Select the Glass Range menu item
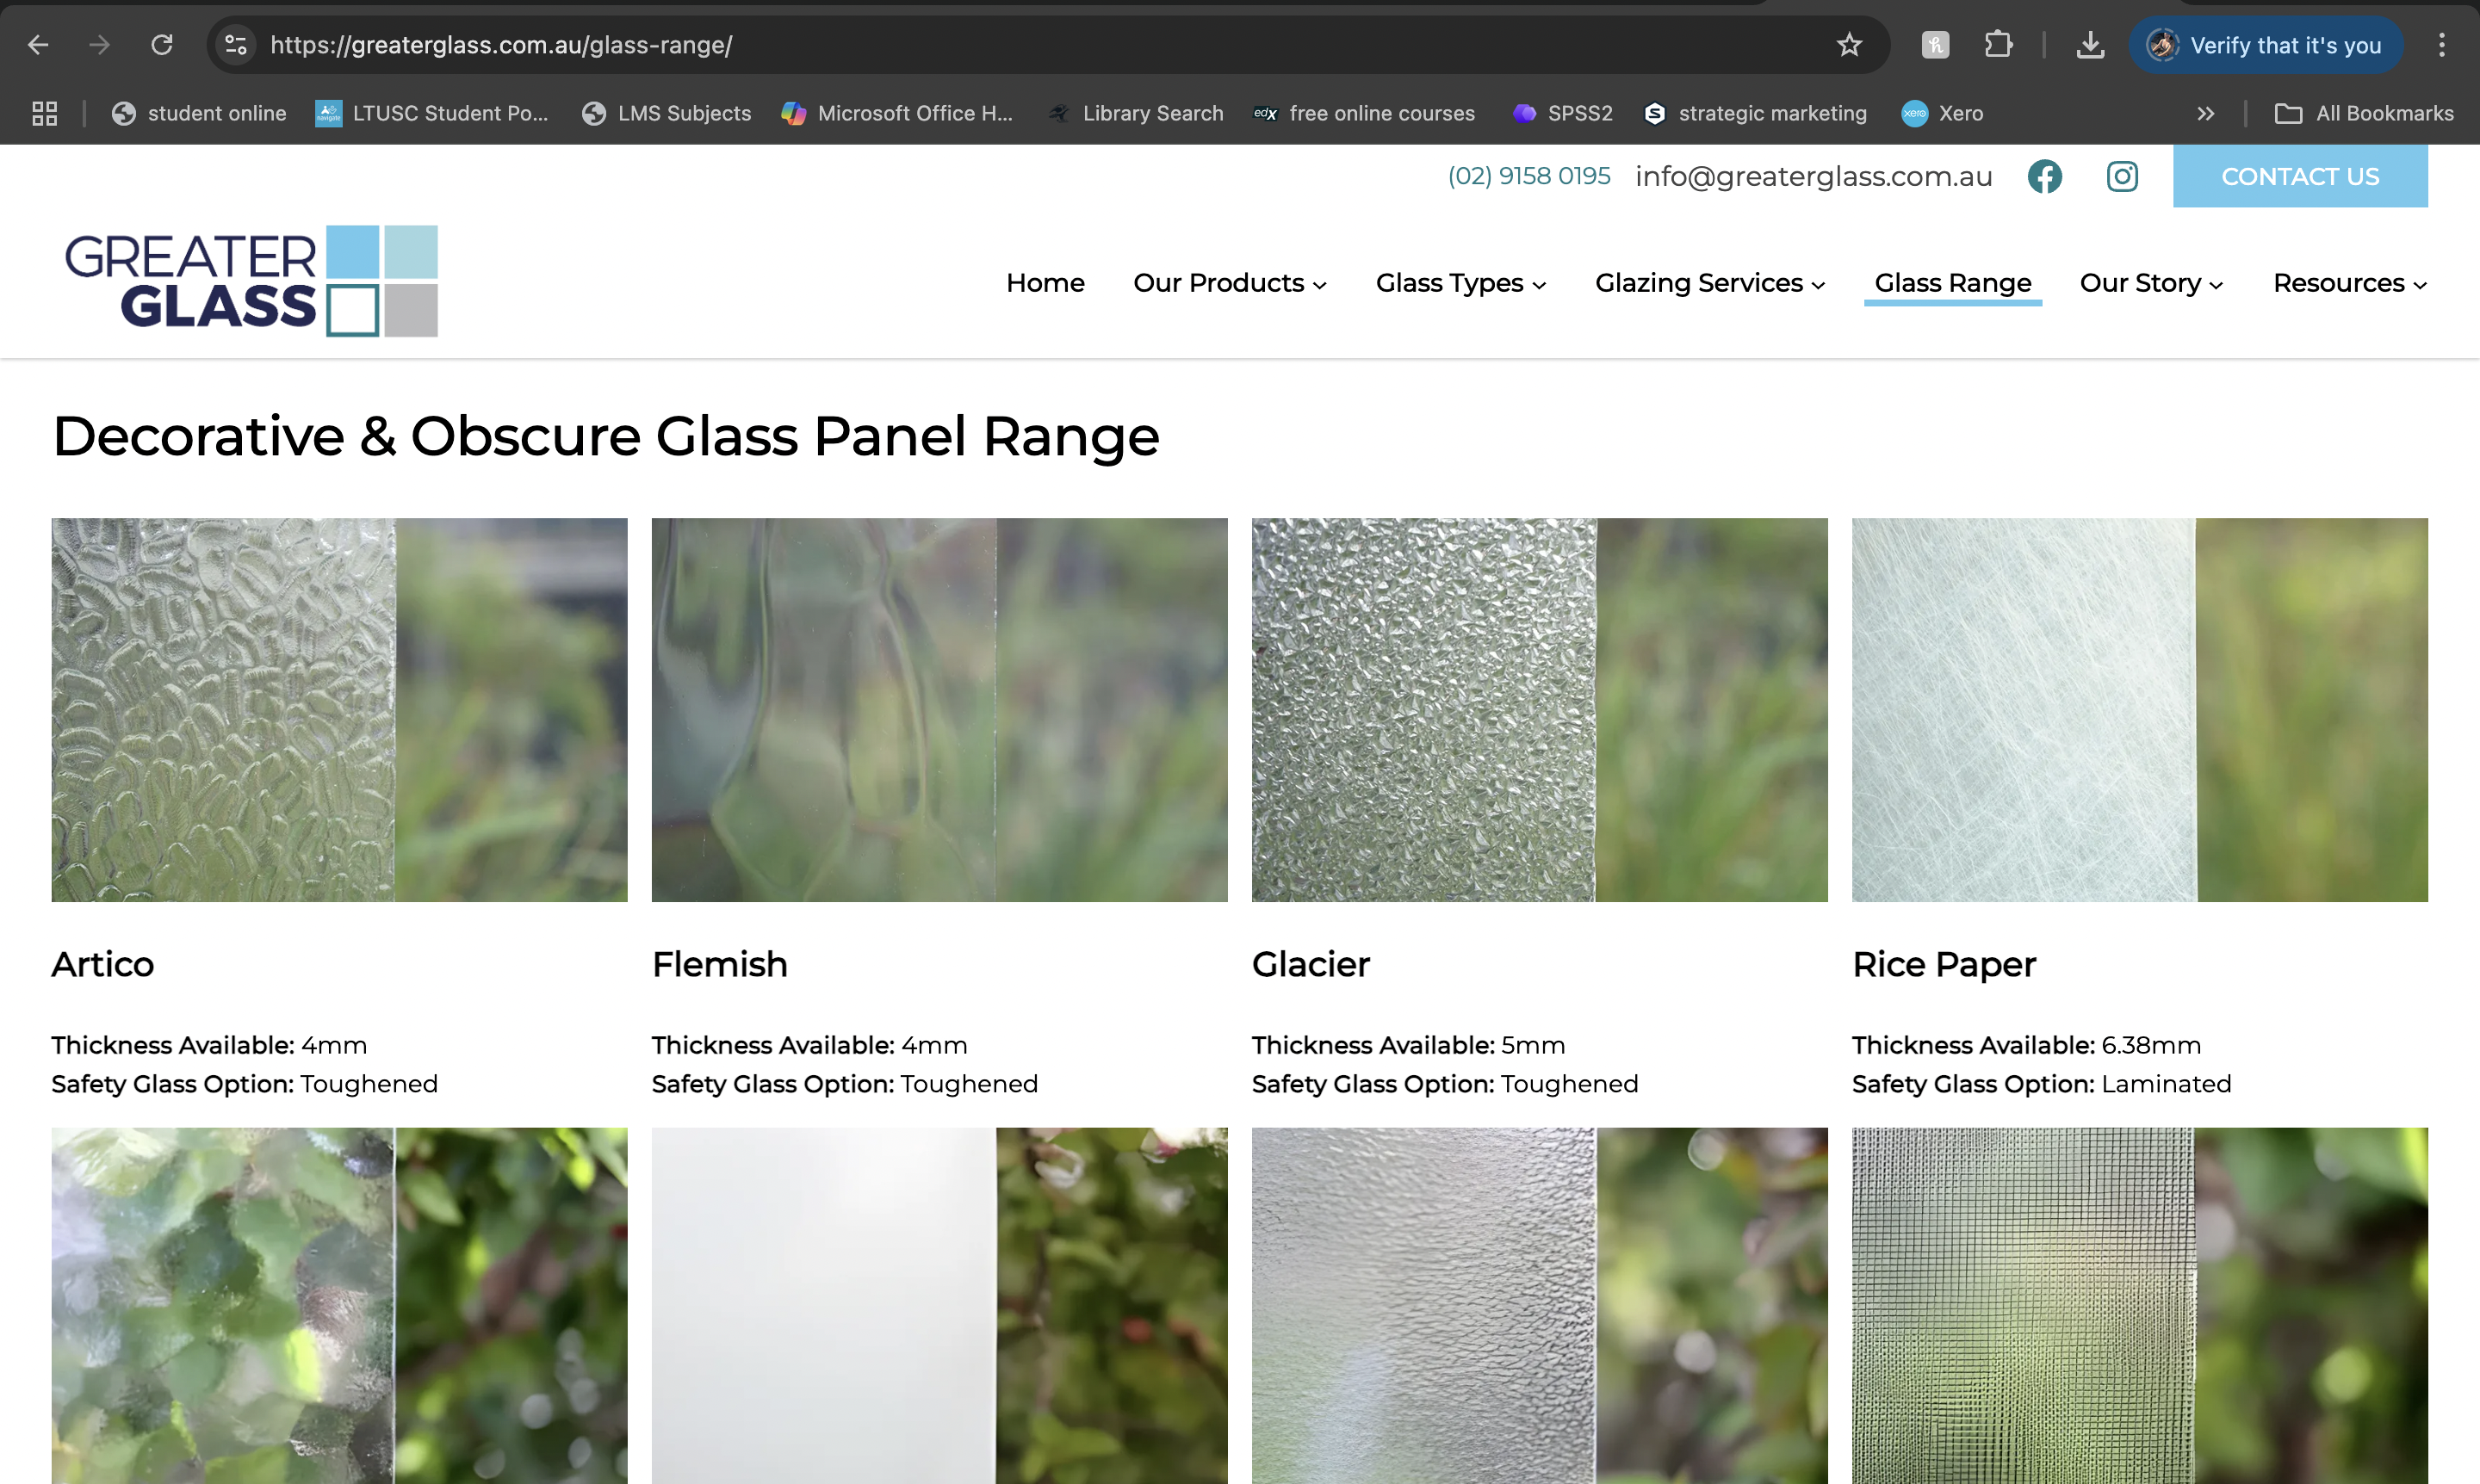2480x1484 pixels. tap(1952, 283)
